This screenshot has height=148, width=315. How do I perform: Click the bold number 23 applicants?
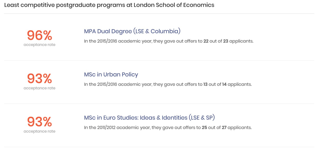[225, 41]
